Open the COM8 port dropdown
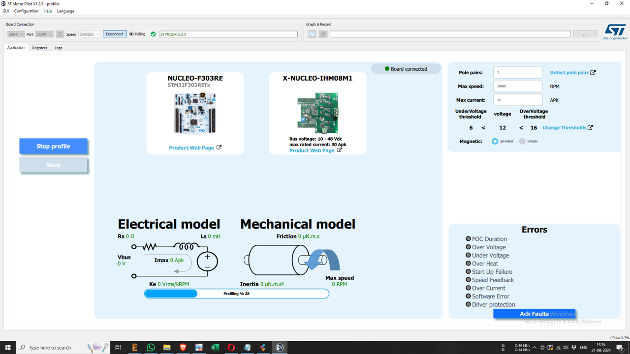Image resolution: width=630 pixels, height=354 pixels. 44,34
